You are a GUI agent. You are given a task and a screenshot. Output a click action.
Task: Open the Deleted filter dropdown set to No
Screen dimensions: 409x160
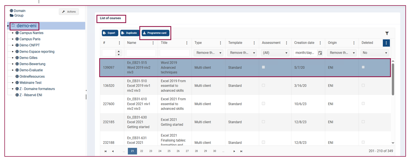click(375, 53)
